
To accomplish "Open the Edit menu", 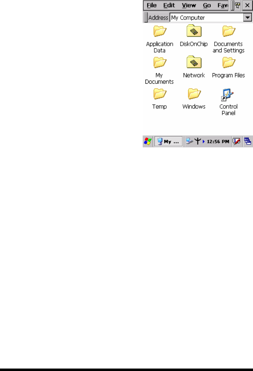I will (x=169, y=6).
